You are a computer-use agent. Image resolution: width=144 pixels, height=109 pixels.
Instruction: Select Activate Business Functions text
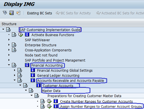pos(53,35)
